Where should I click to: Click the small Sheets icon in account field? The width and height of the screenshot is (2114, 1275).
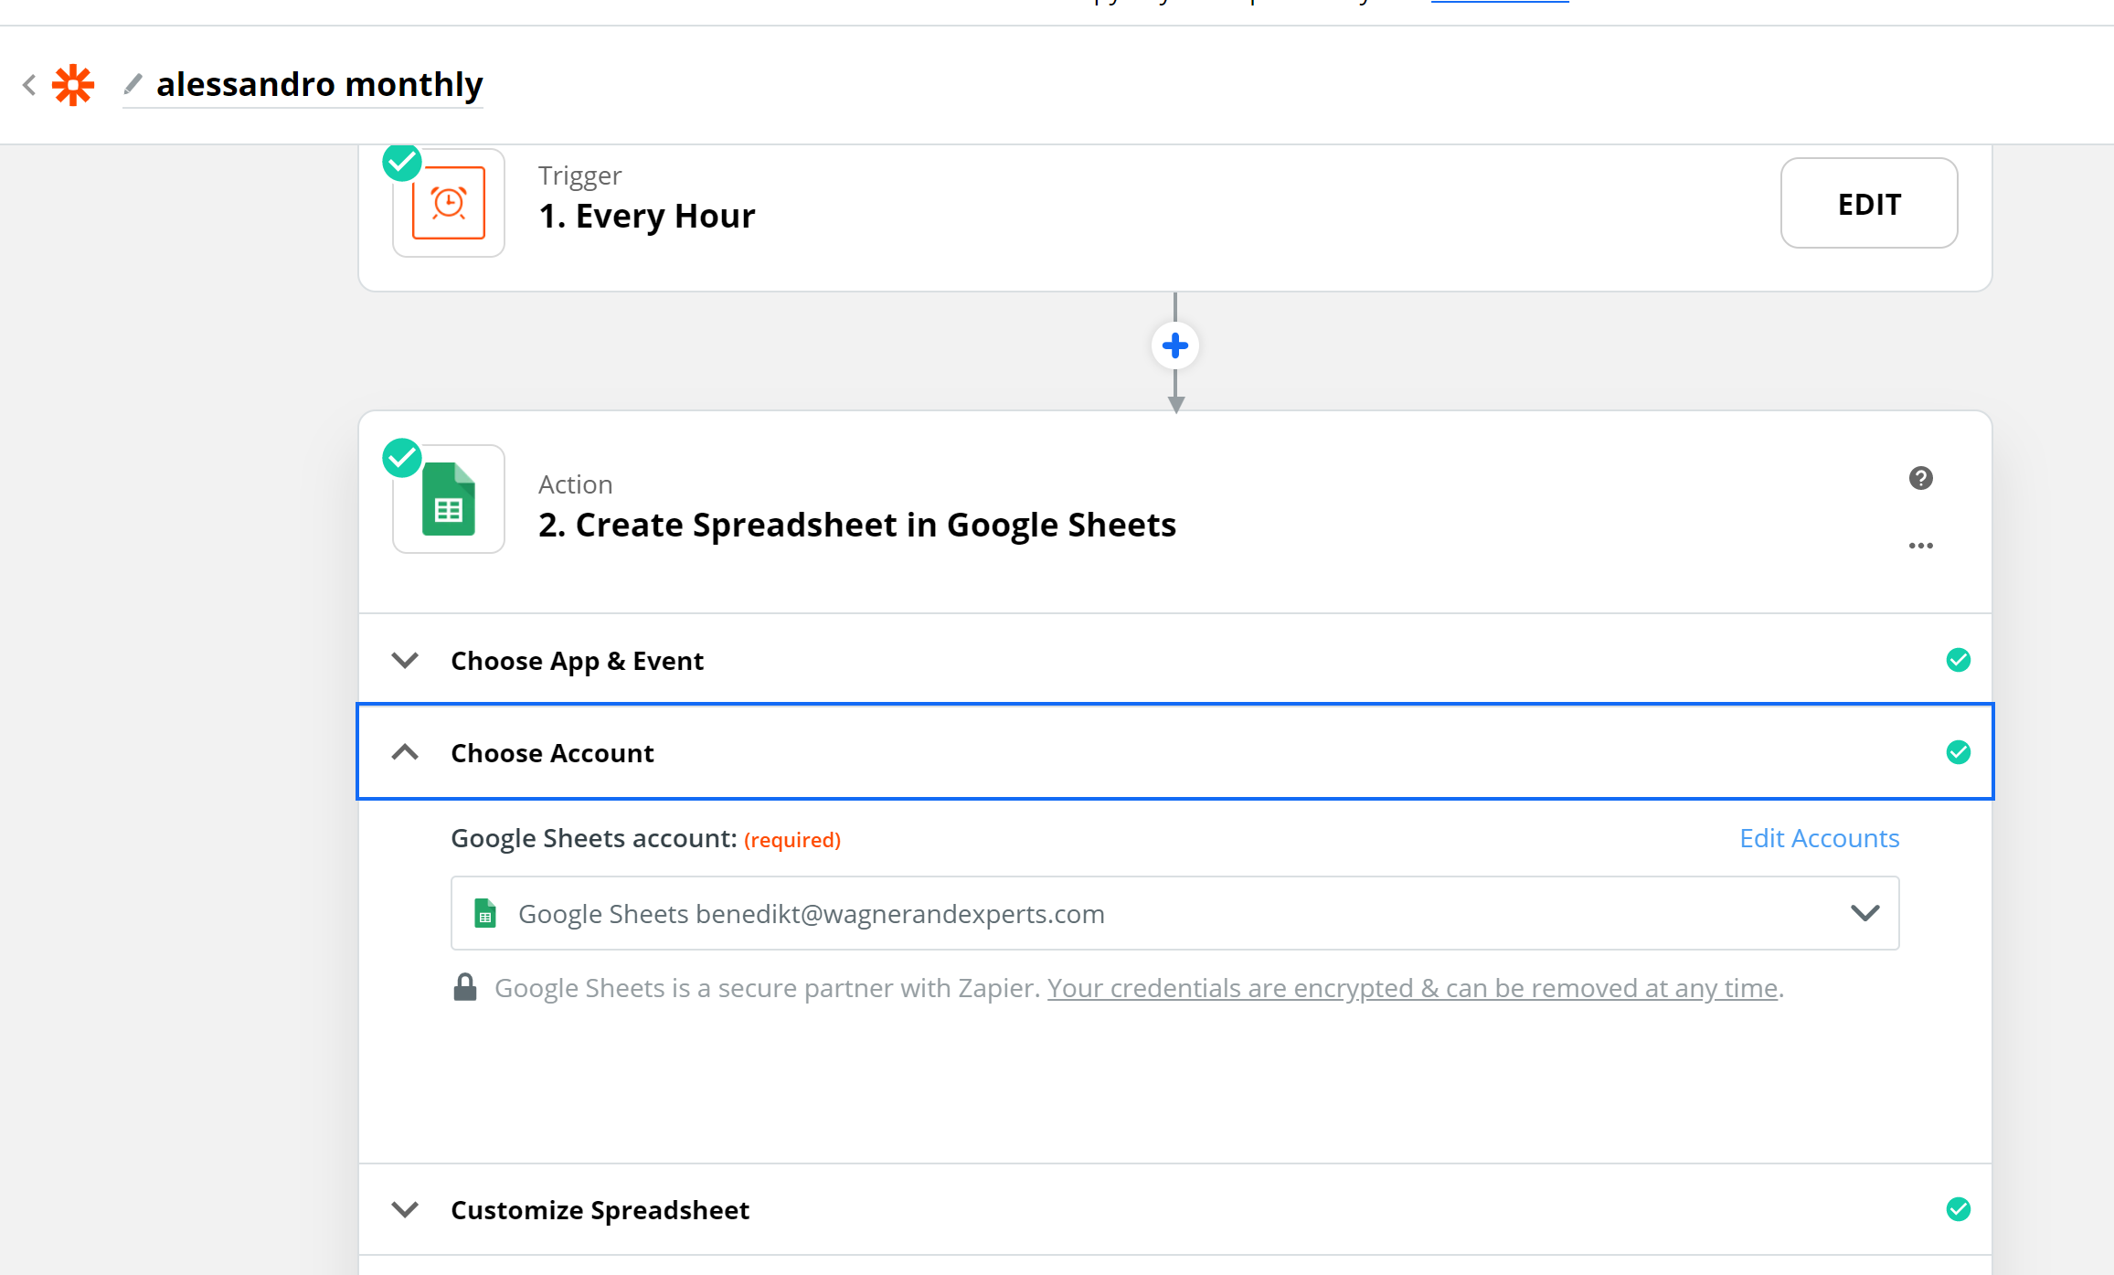tap(485, 913)
